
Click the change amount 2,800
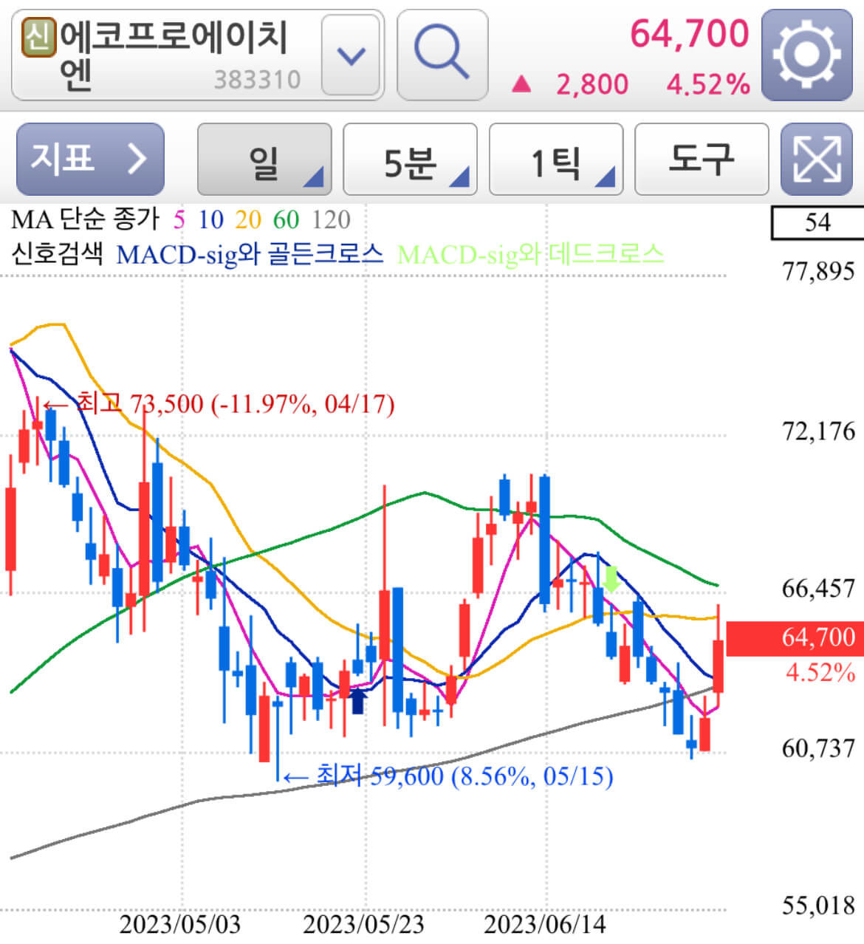[x=592, y=84]
